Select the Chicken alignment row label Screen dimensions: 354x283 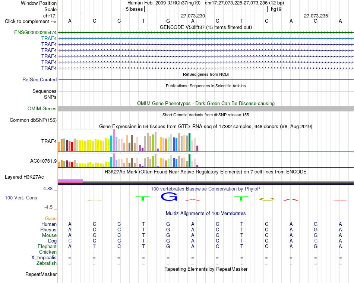(x=48, y=252)
